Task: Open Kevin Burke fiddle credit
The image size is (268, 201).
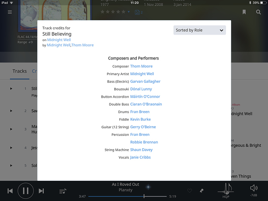Action: 140,119
